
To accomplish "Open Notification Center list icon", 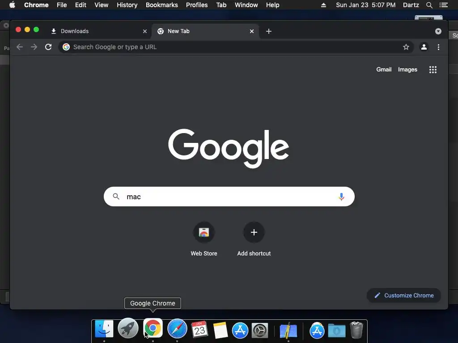I will click(x=443, y=5).
